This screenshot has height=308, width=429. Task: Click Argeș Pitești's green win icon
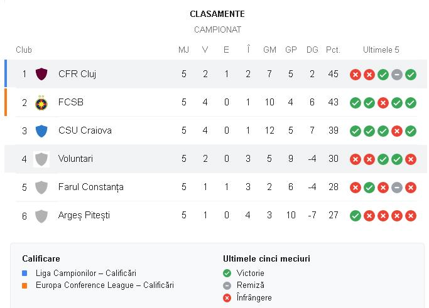point(356,216)
